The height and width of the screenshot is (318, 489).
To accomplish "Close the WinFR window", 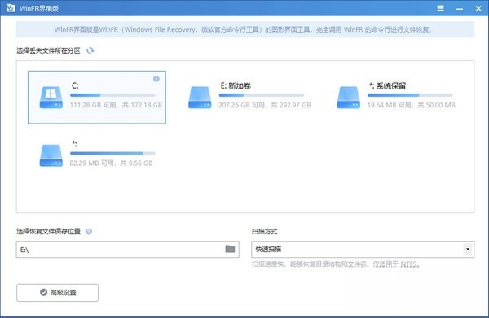I will [x=478, y=8].
